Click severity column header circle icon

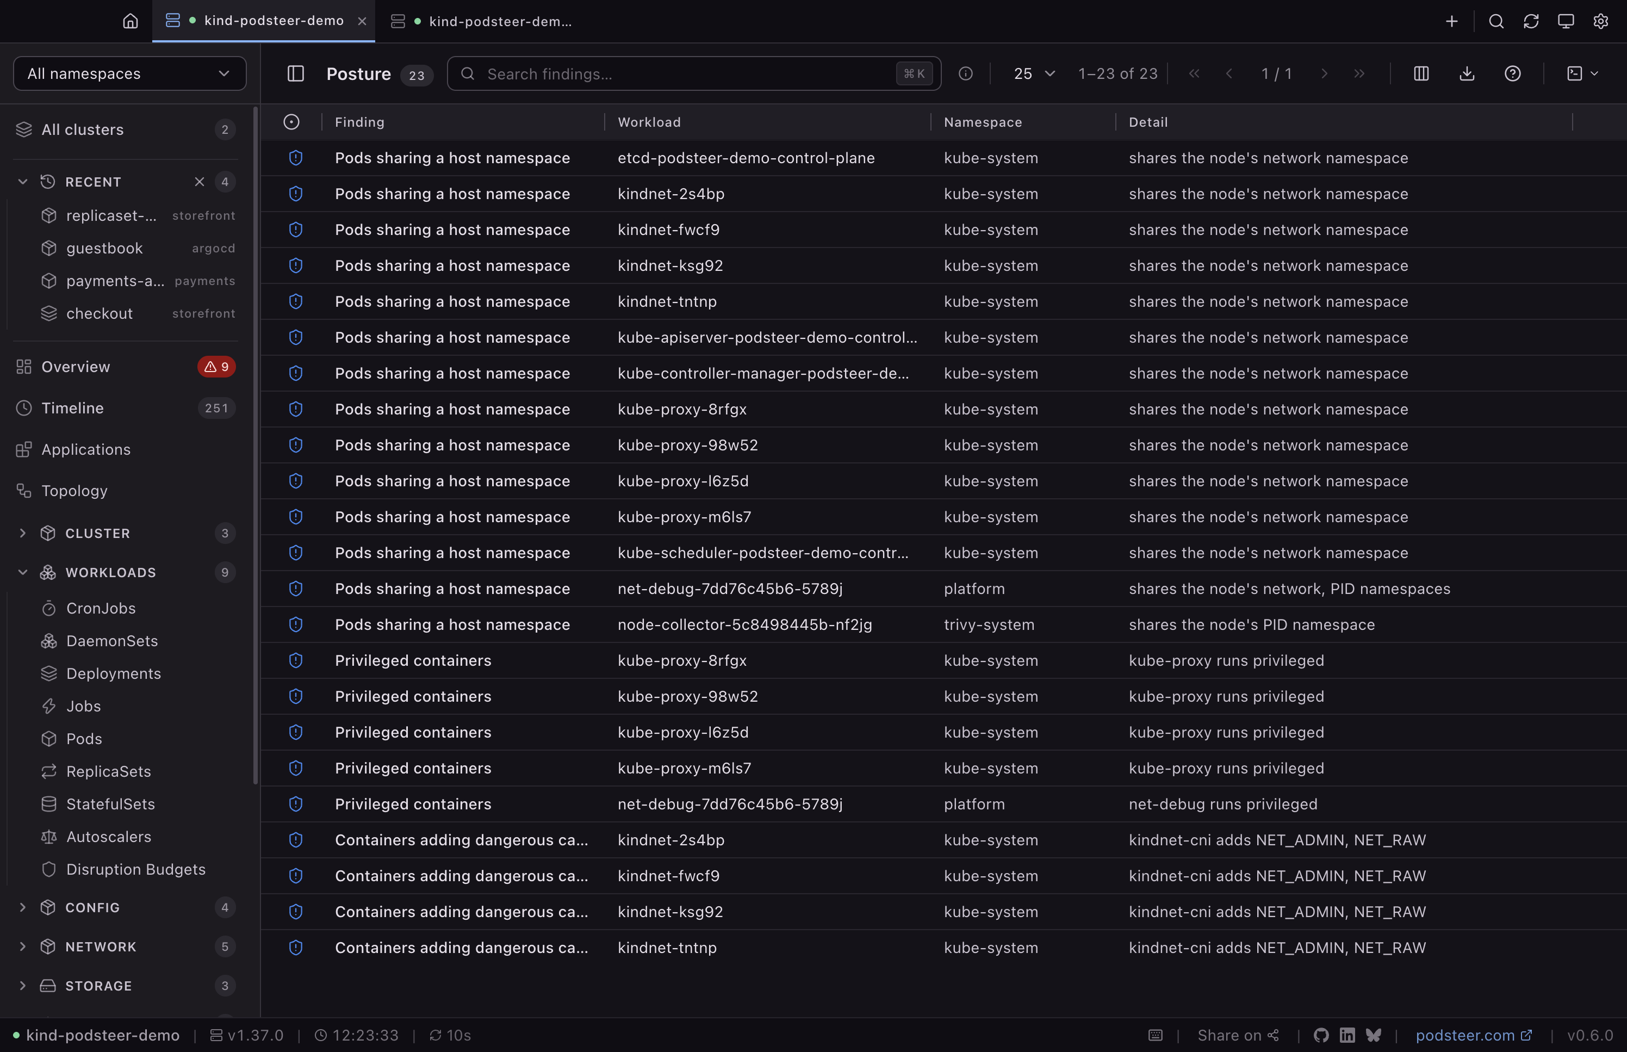tap(291, 122)
